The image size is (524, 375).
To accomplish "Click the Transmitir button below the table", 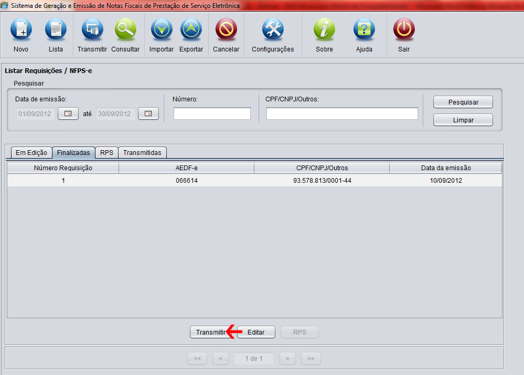I will pos(210,332).
